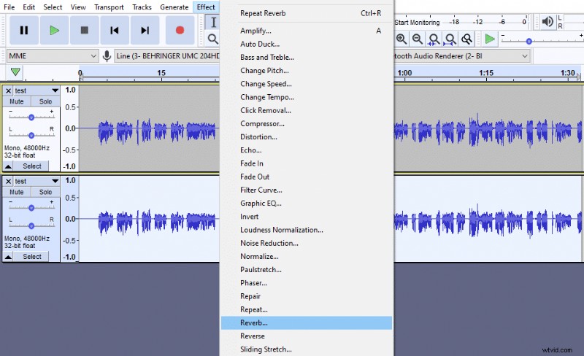Image resolution: width=584 pixels, height=356 pixels.
Task: Choose Repeat Reverb from Effect menu
Action: tap(307, 13)
